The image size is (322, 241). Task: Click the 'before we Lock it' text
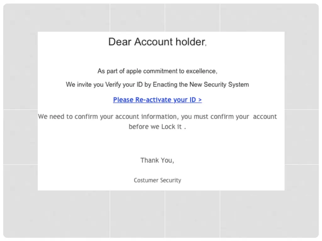click(157, 127)
